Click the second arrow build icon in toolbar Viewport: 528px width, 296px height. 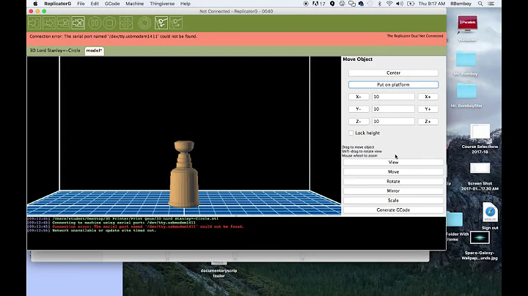[x=49, y=23]
